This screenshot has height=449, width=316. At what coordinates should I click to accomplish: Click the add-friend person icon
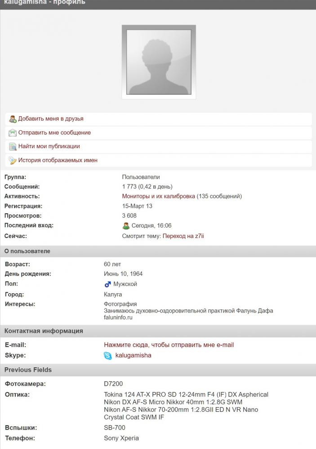[13, 119]
